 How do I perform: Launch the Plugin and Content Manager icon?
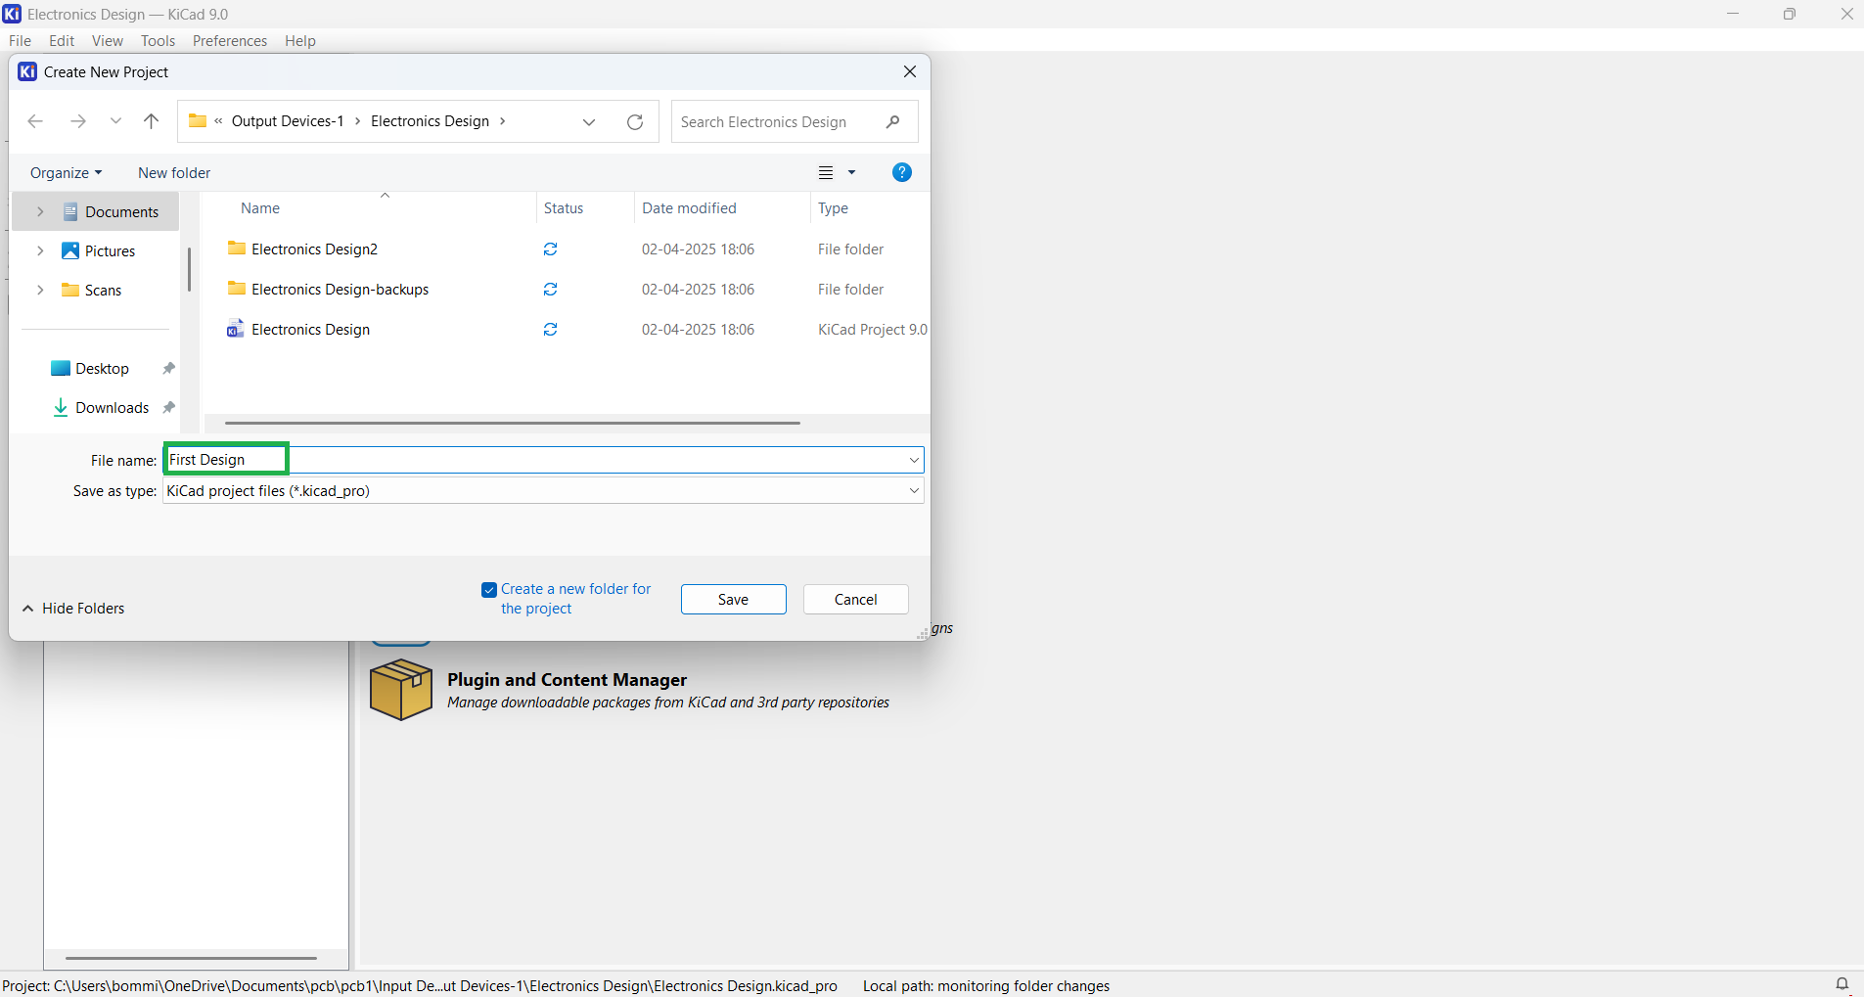(x=401, y=690)
